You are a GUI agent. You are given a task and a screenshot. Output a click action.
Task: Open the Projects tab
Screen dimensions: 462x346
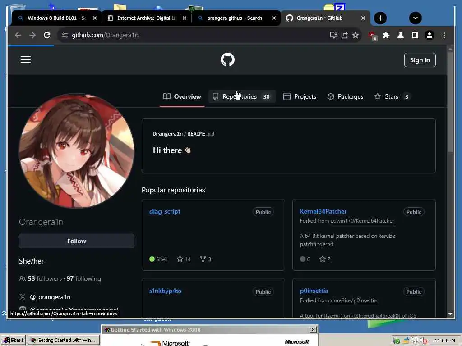click(x=300, y=96)
